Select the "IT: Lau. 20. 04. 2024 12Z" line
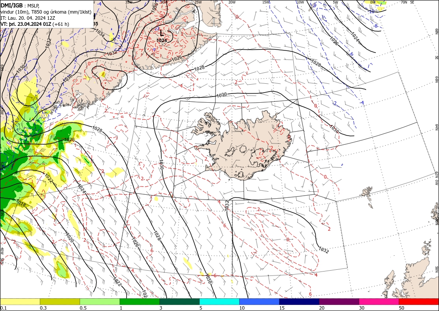 (28, 18)
